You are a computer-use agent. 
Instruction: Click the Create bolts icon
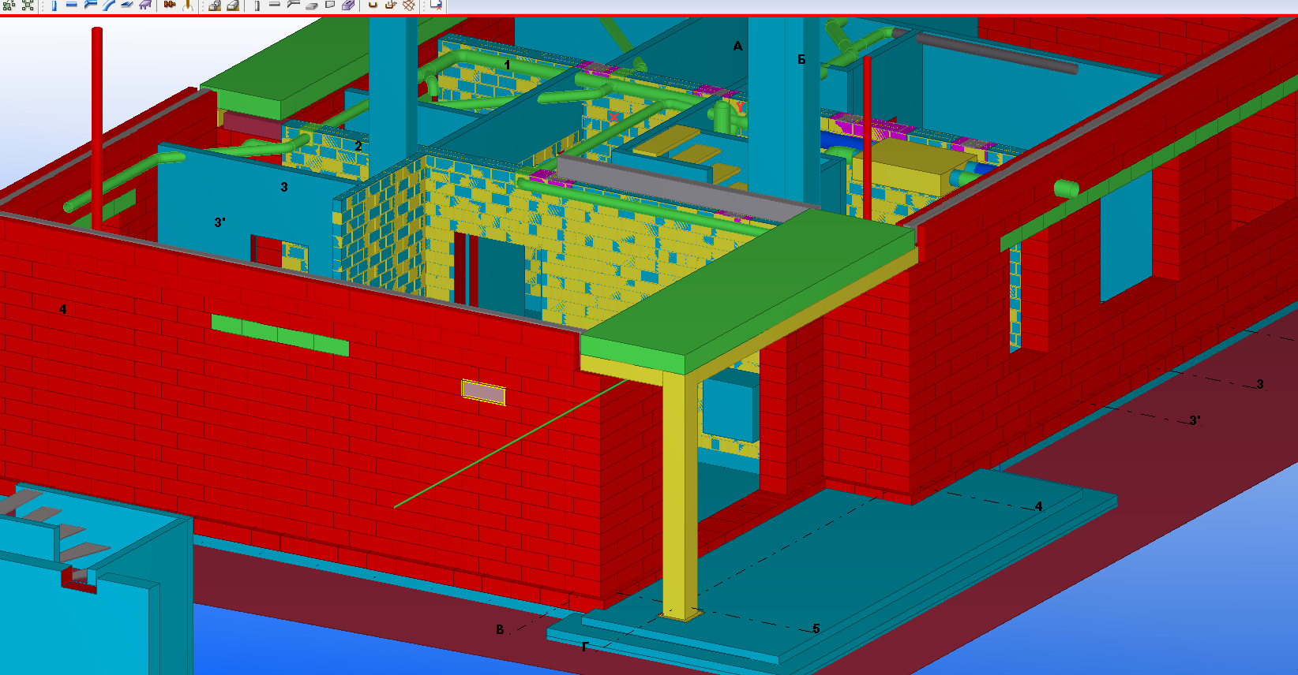coord(169,5)
